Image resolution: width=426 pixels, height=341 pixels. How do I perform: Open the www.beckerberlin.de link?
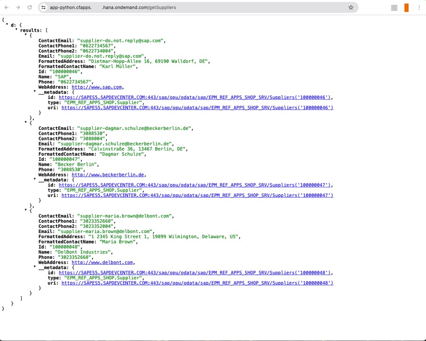tap(107, 174)
